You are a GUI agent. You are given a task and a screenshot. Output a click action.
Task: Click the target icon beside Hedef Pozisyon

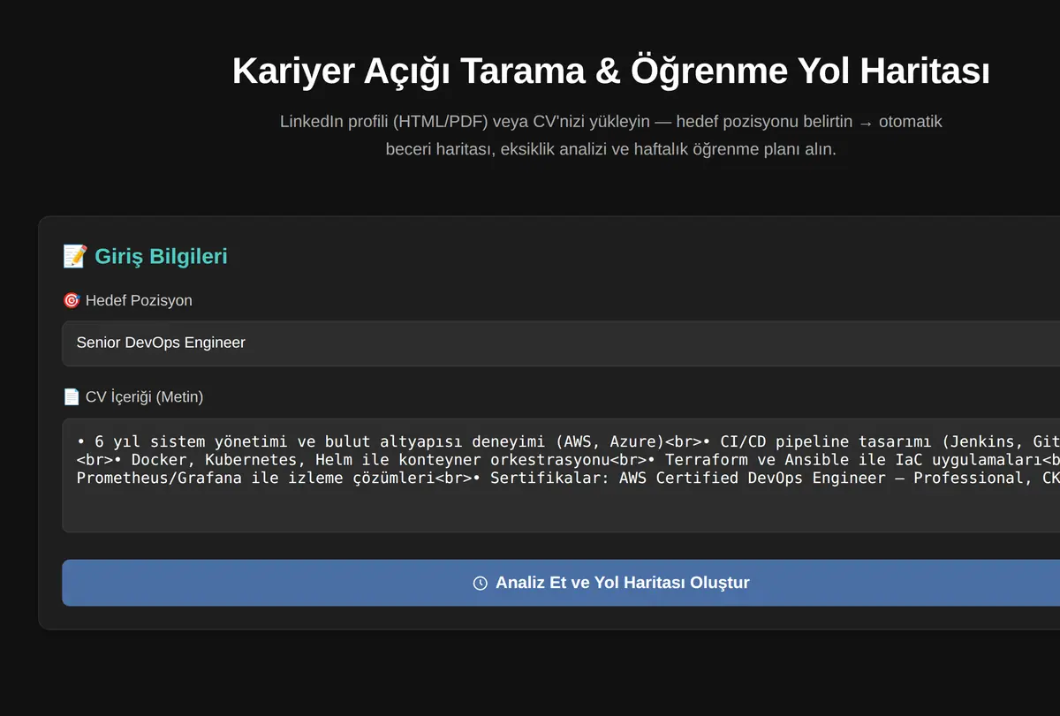72,300
